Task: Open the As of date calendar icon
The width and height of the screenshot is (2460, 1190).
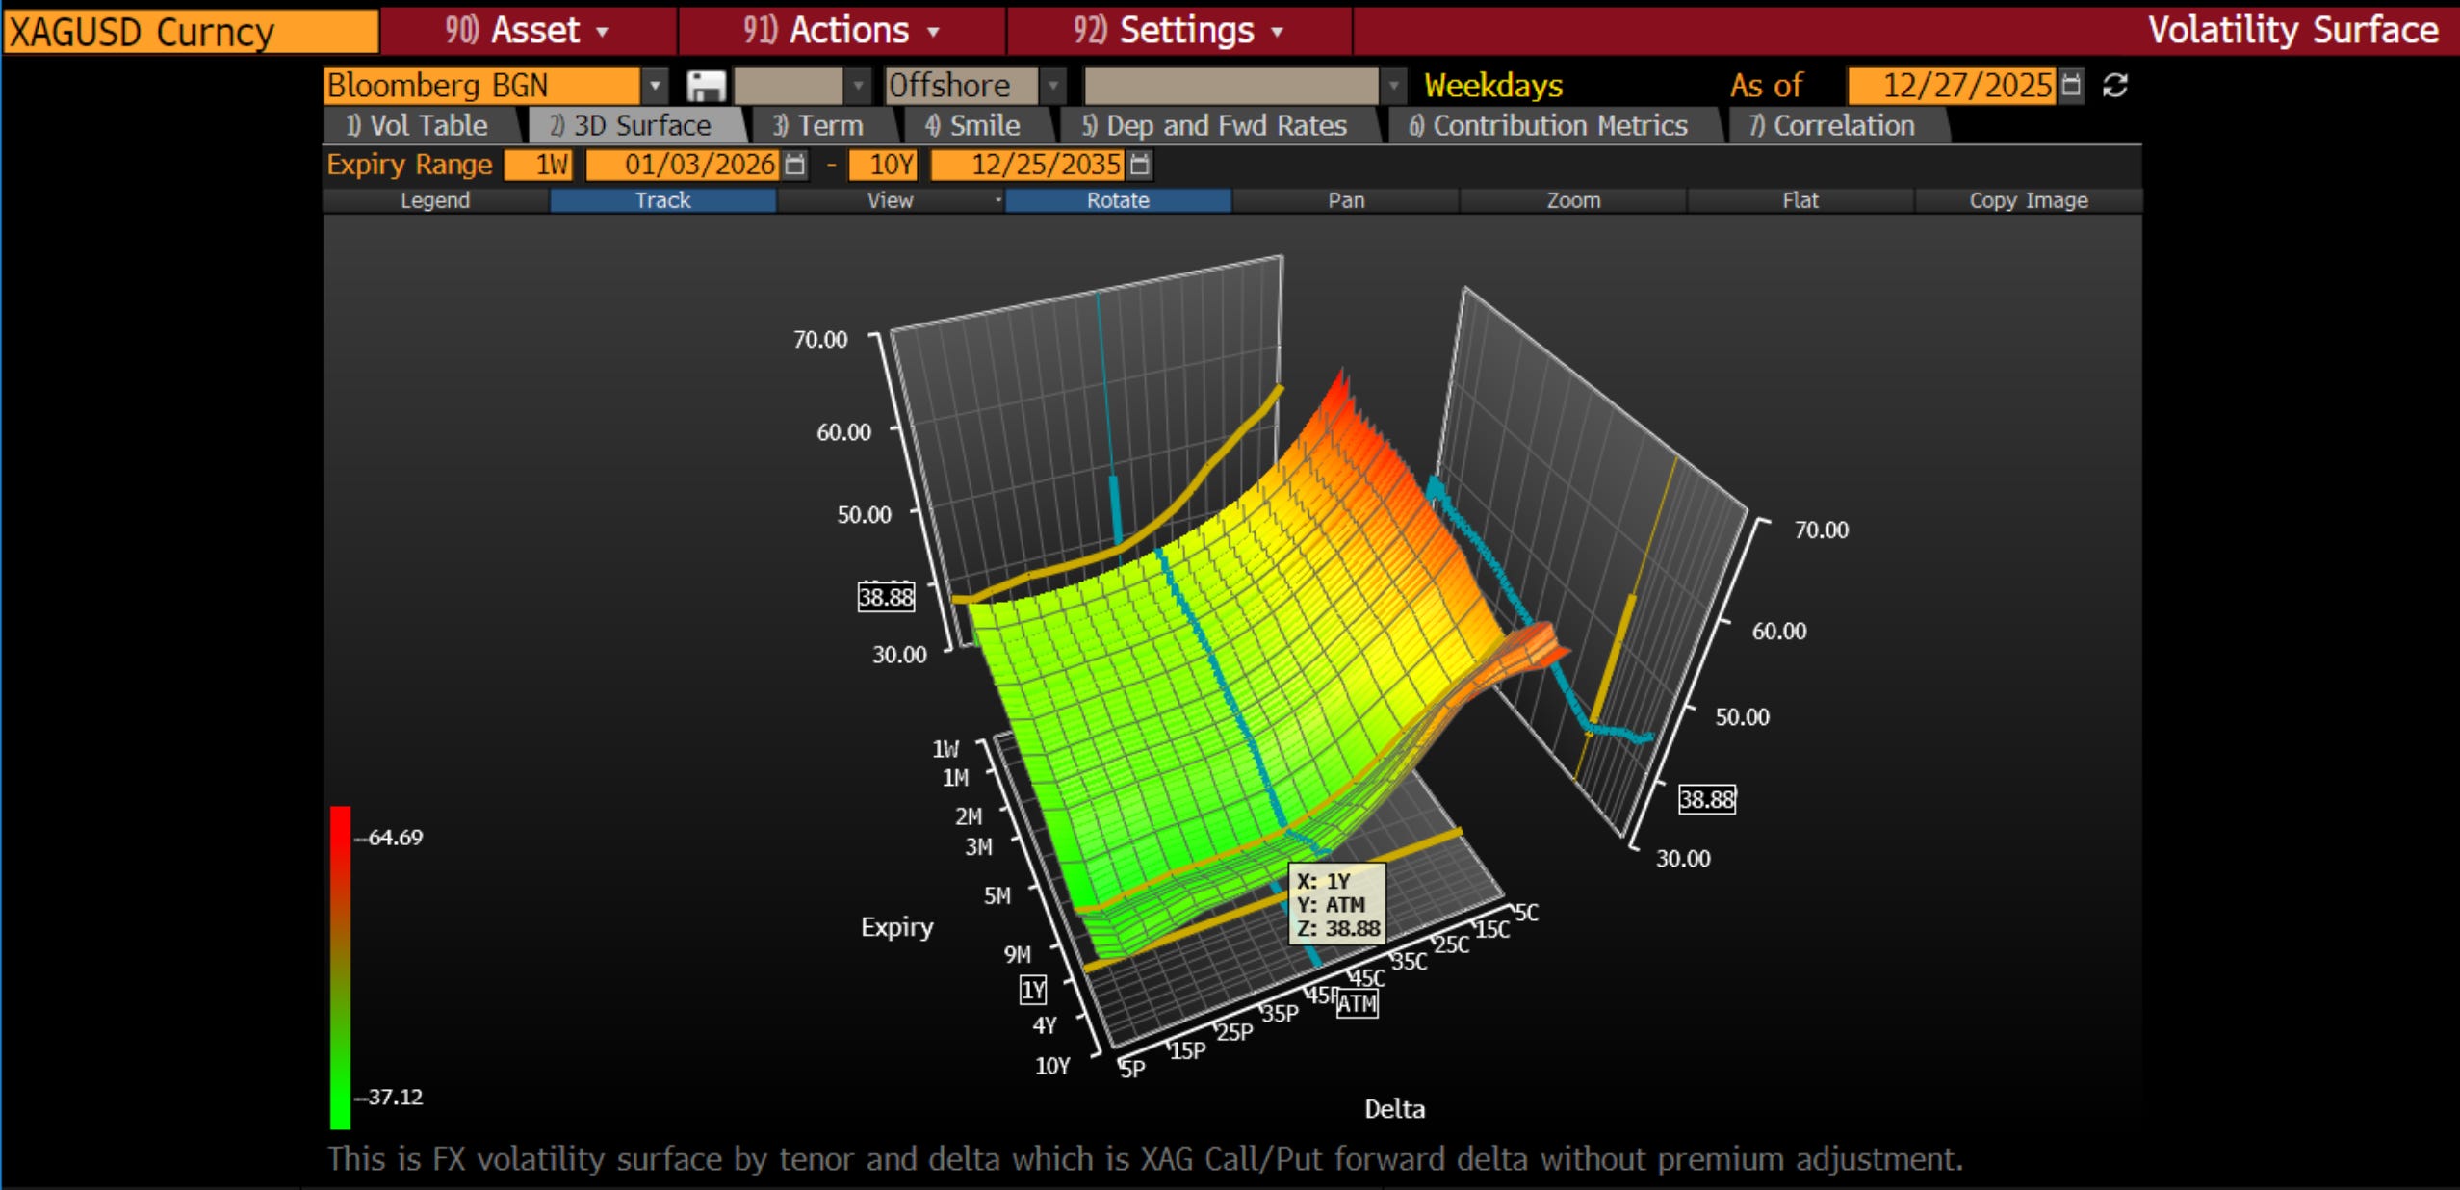Action: 2070,86
